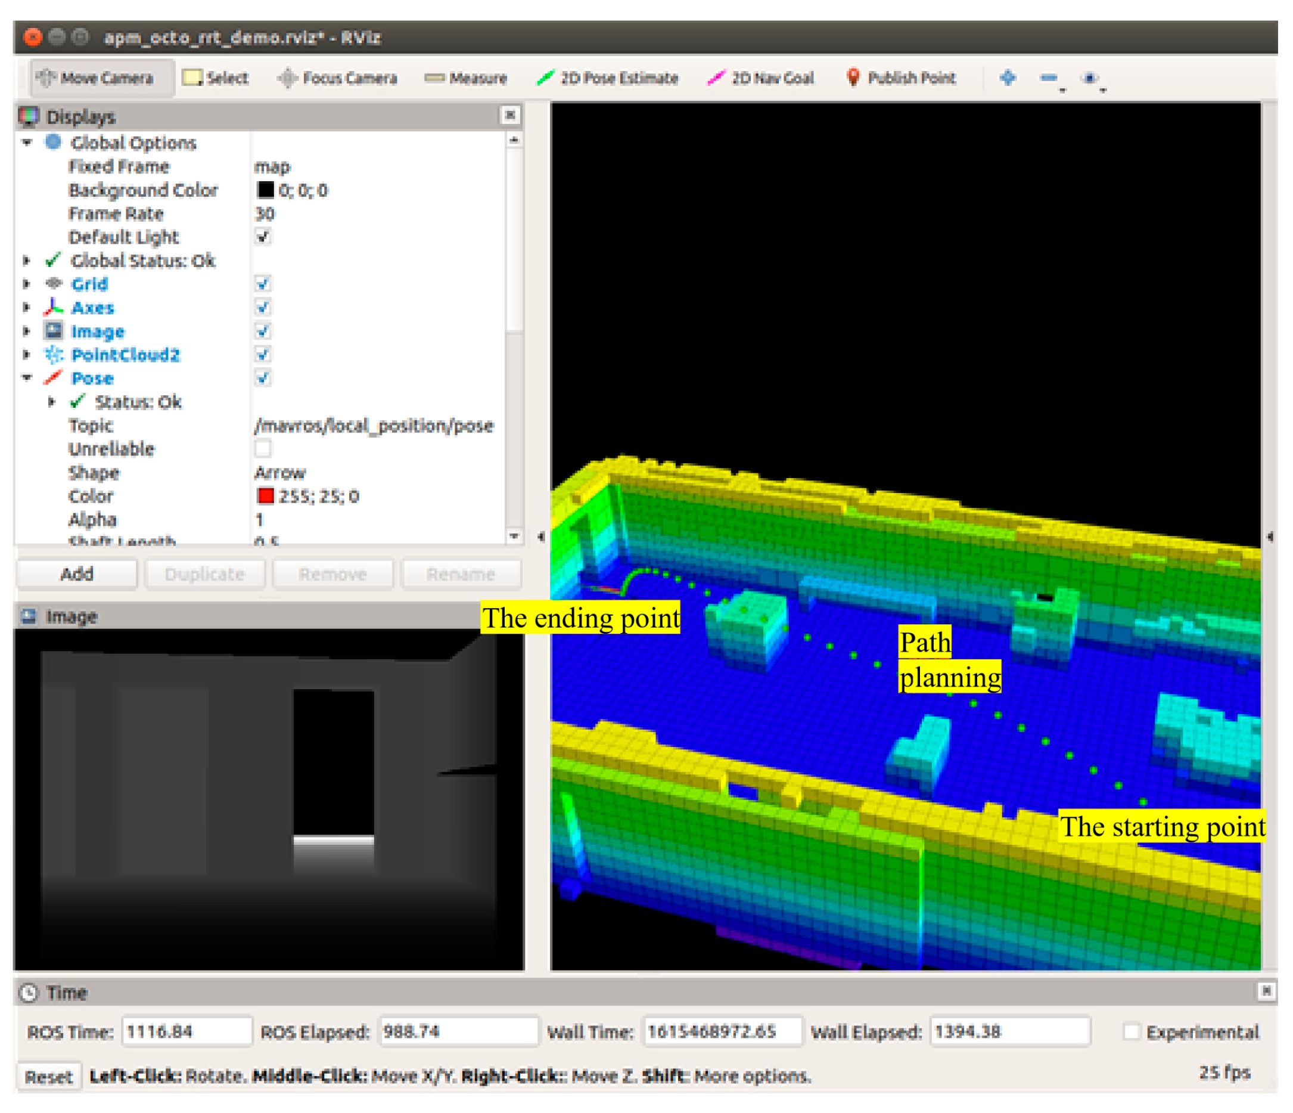Collapse the Global Options tree
This screenshot has height=1113, width=1293.
point(27,143)
